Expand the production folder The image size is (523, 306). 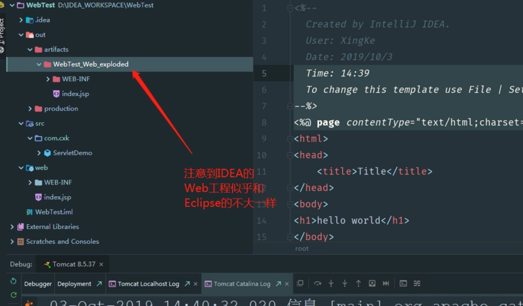pos(30,109)
